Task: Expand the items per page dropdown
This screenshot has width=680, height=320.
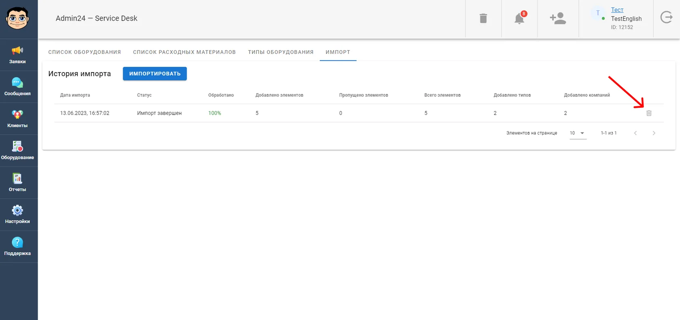Action: point(578,133)
